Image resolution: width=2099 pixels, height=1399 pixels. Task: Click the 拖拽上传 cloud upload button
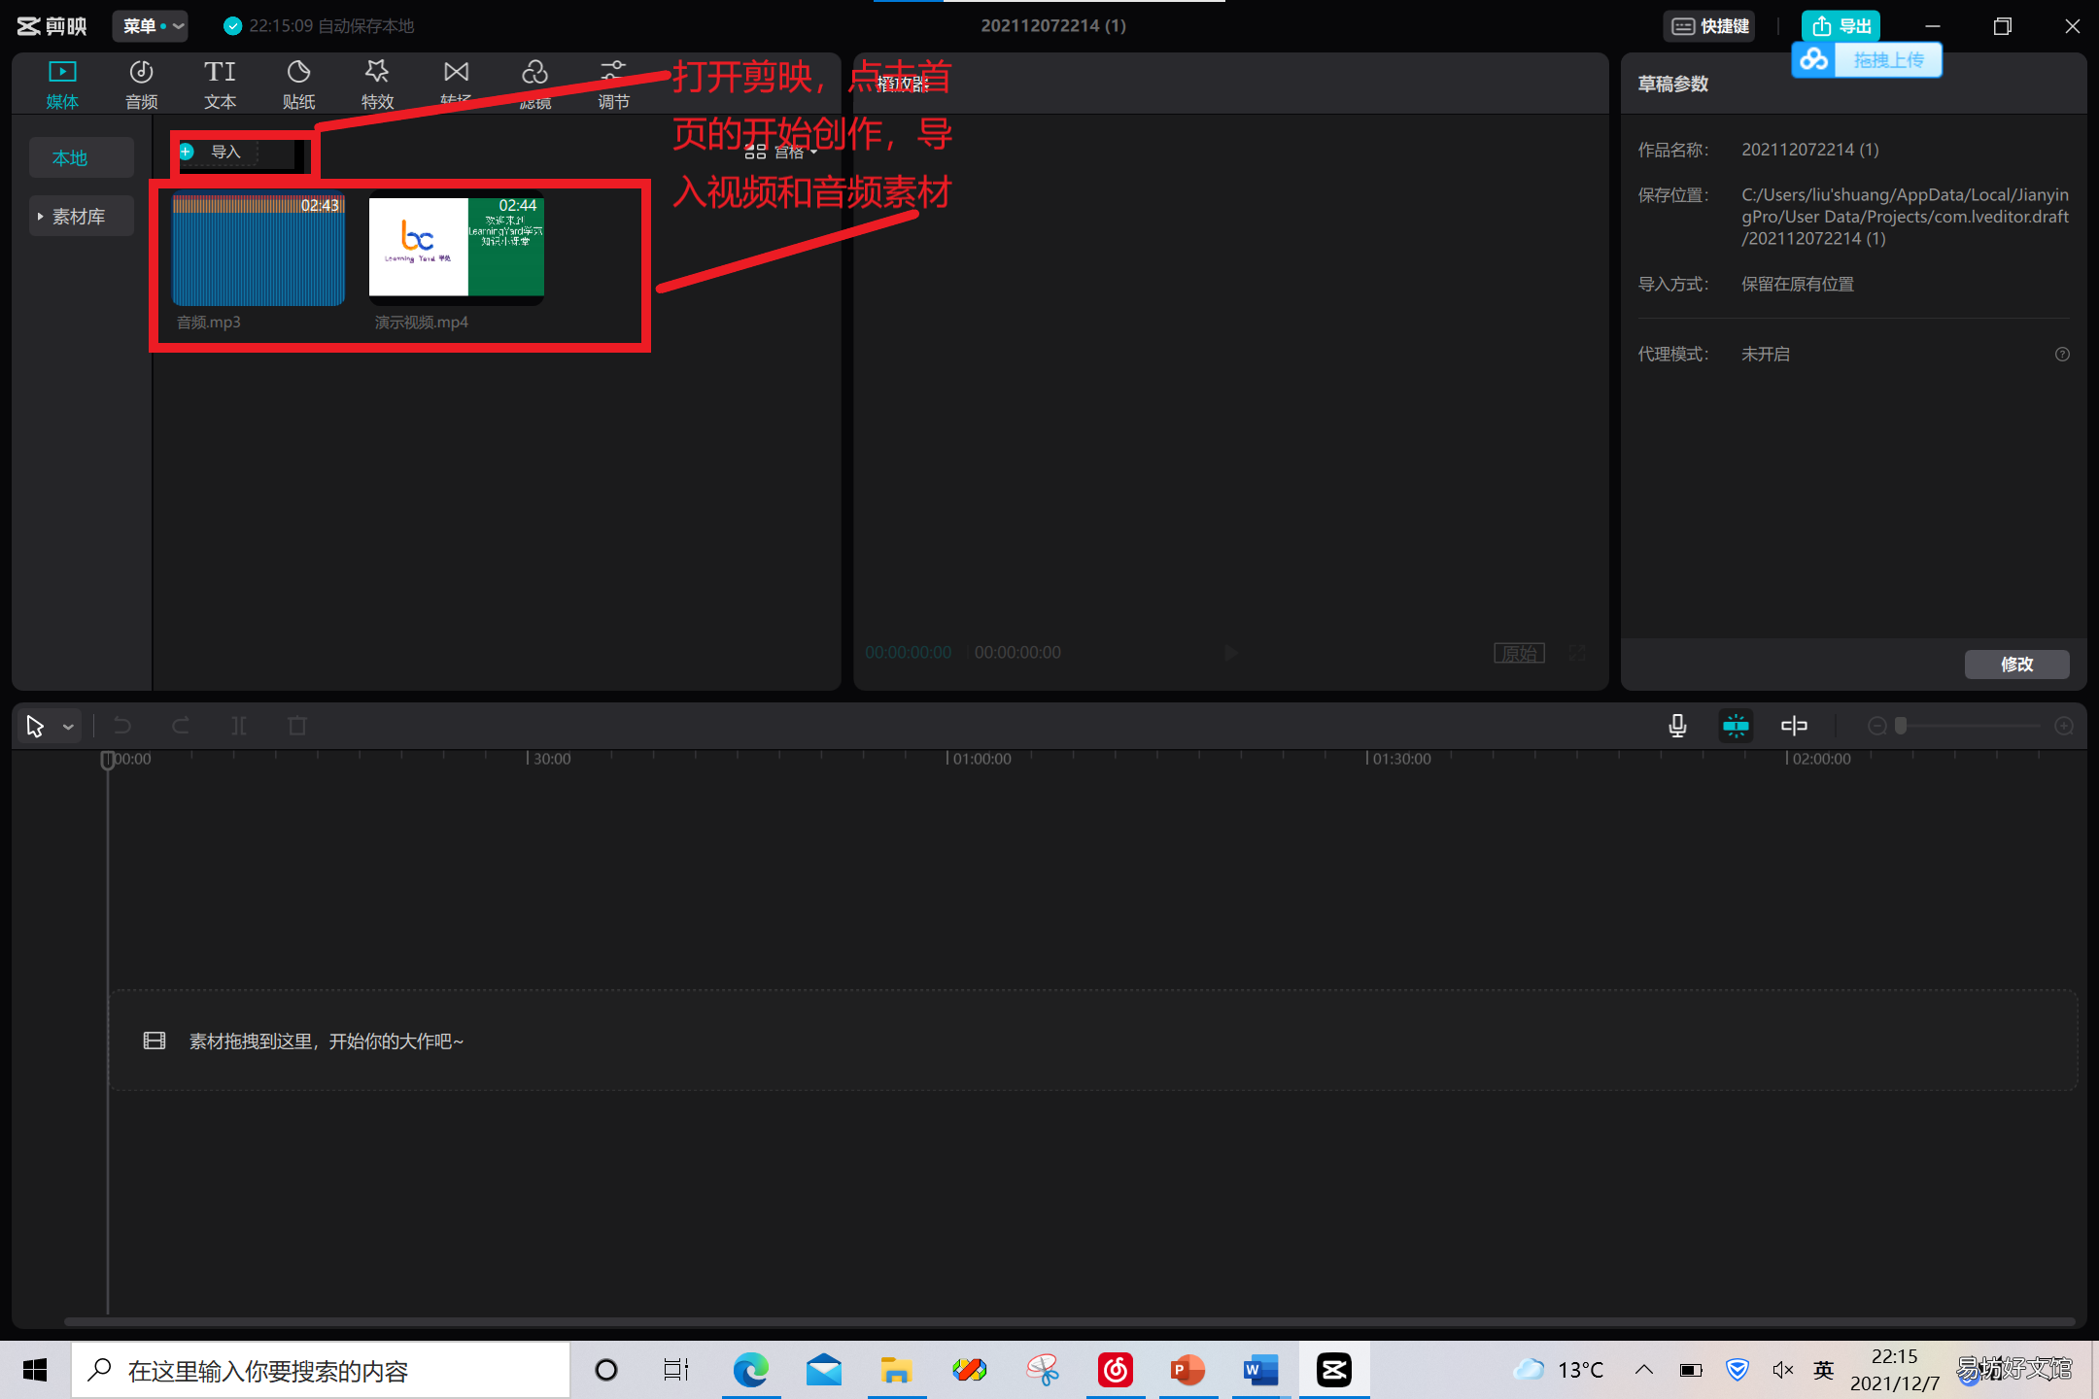pyautogui.click(x=1867, y=60)
